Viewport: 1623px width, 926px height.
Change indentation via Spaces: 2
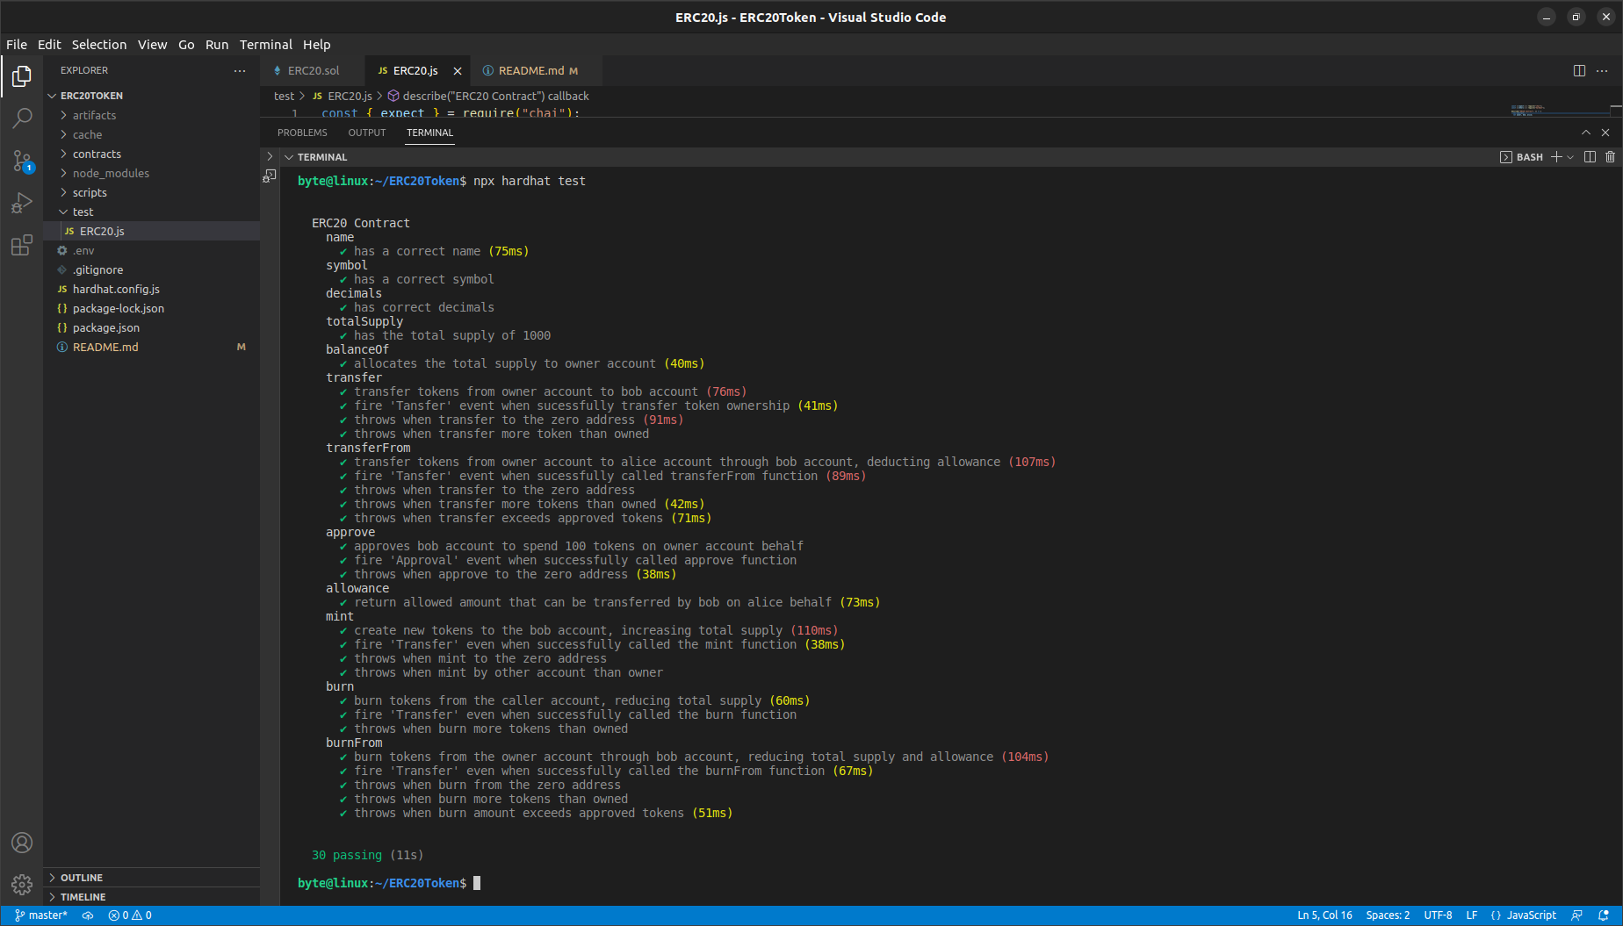coord(1388,915)
